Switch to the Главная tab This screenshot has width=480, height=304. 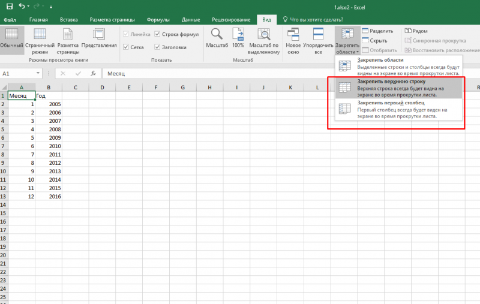(x=38, y=20)
